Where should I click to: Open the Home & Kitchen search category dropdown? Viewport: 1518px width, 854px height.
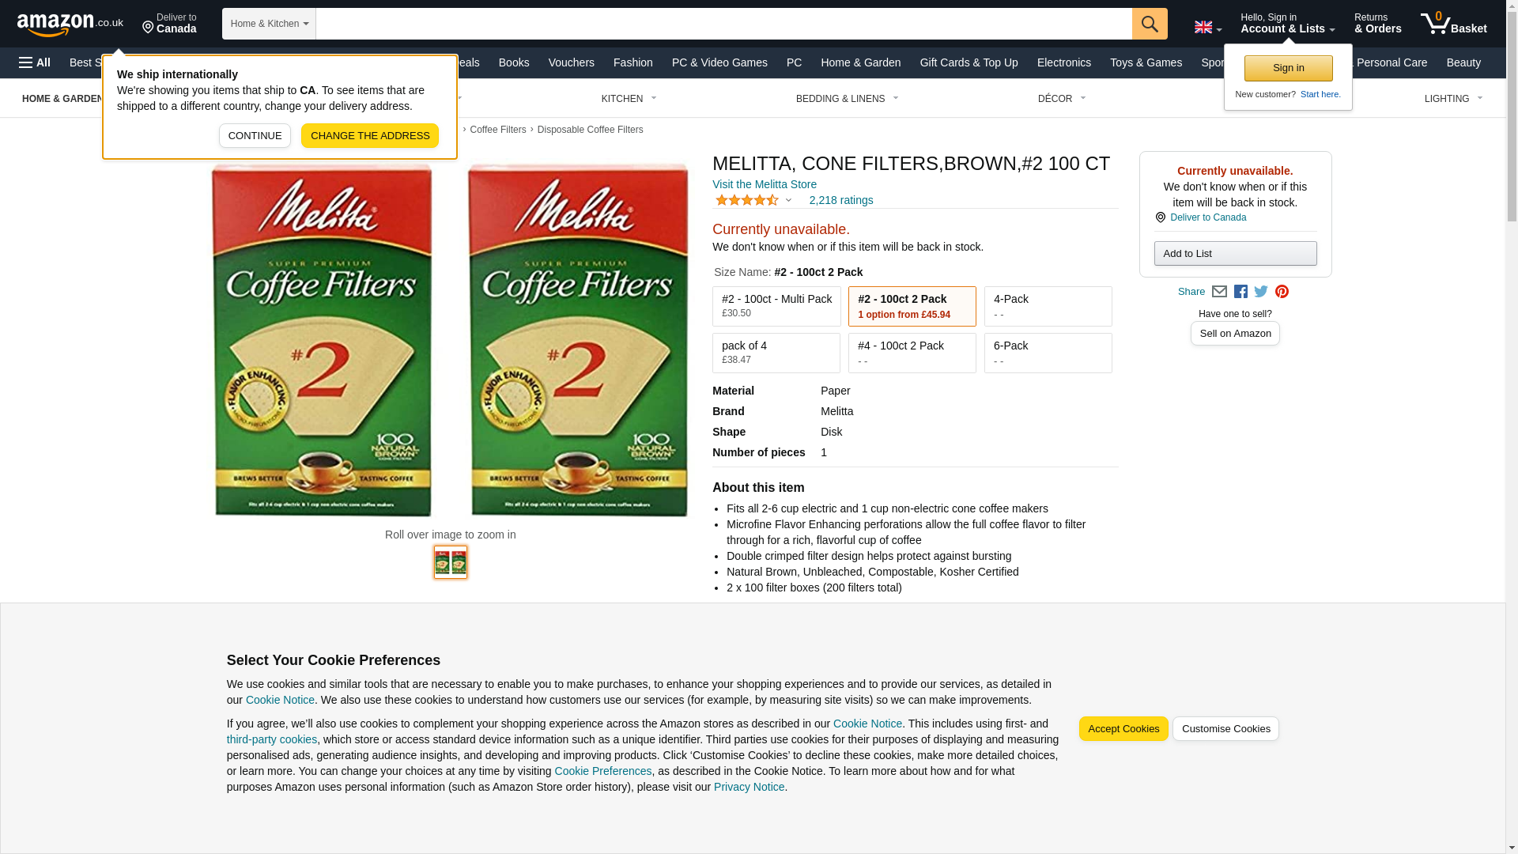tap(269, 24)
